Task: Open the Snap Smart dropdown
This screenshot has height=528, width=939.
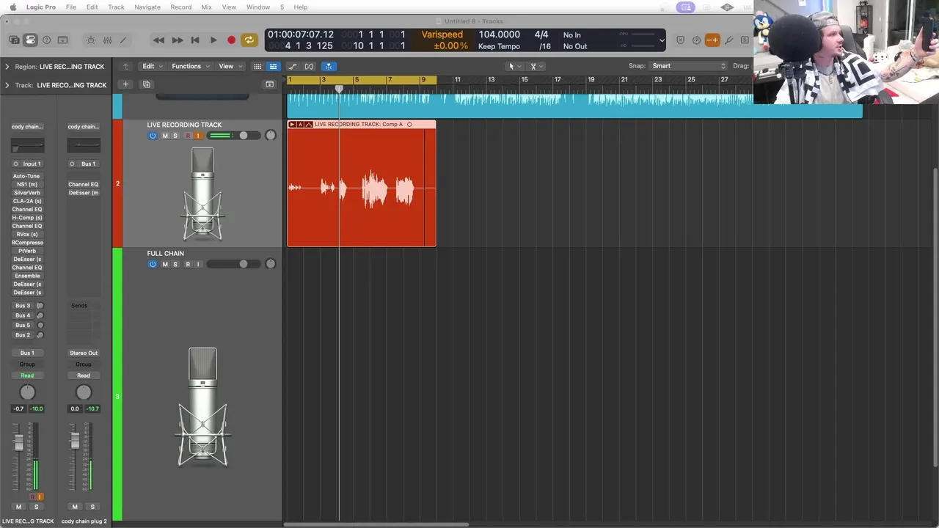Action: tap(688, 66)
